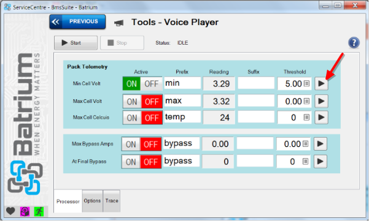Edit the Max Bypass Amps prefix field
This screenshot has height=221, width=369.
click(x=182, y=143)
